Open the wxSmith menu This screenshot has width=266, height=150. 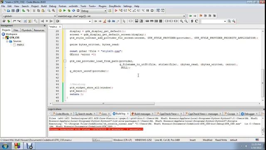[x=73, y=6]
